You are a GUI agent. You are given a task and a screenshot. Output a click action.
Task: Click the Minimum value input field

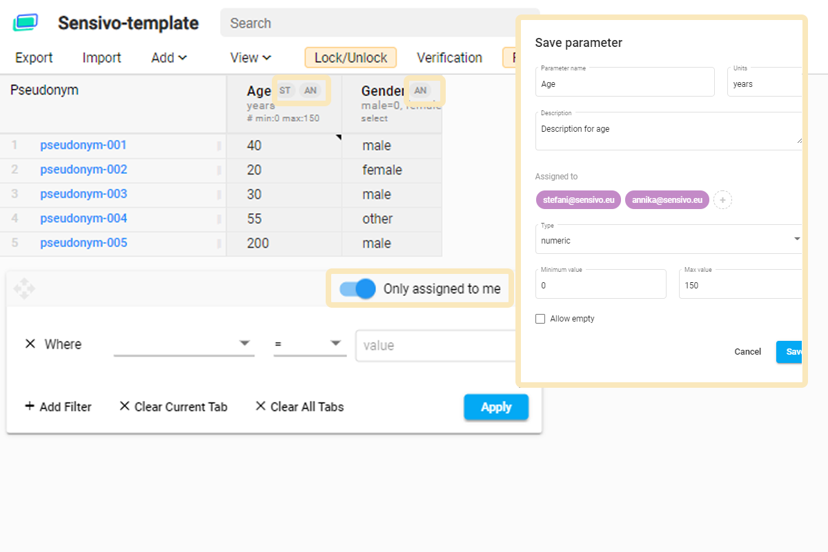click(600, 285)
